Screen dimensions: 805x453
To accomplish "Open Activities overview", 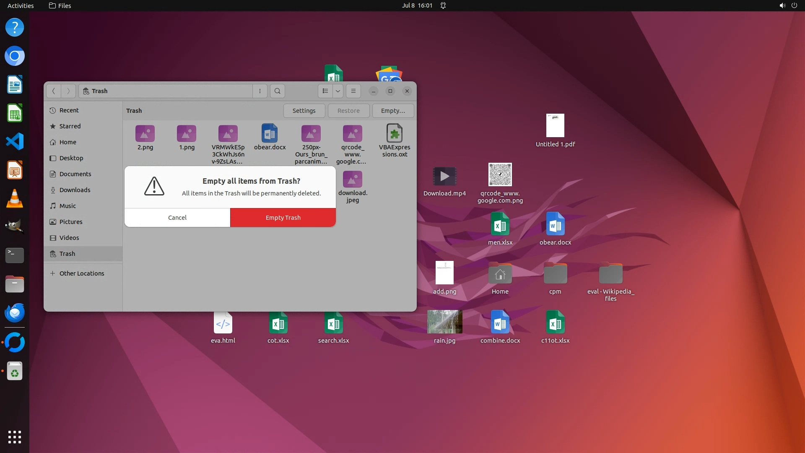I will [21, 5].
